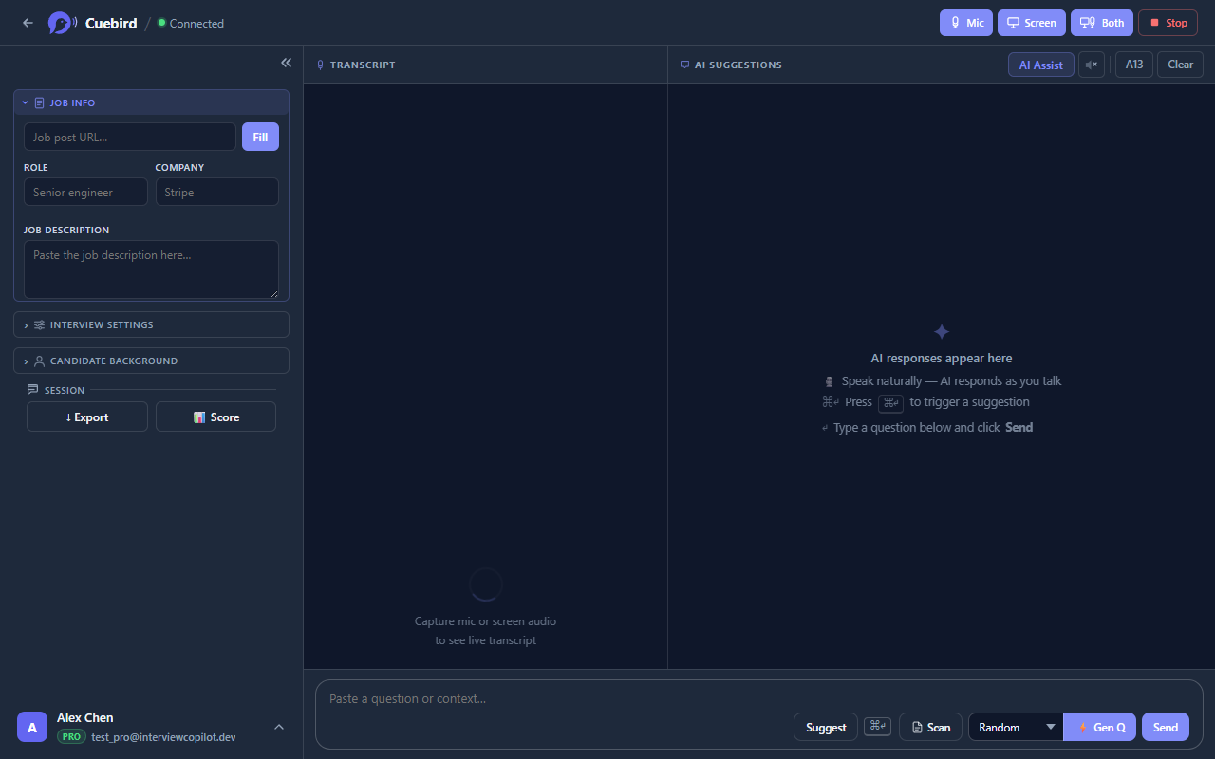Change the A13 font size

tap(1134, 65)
